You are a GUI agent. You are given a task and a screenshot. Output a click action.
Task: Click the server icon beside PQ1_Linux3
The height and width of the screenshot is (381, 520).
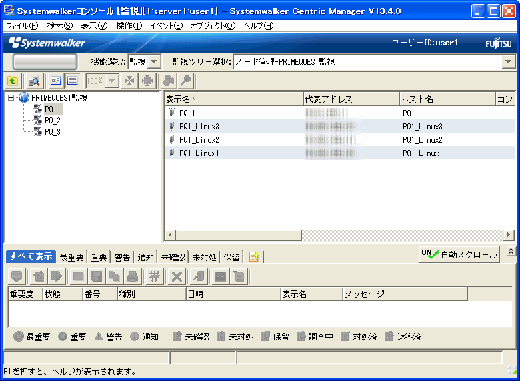[x=172, y=126]
